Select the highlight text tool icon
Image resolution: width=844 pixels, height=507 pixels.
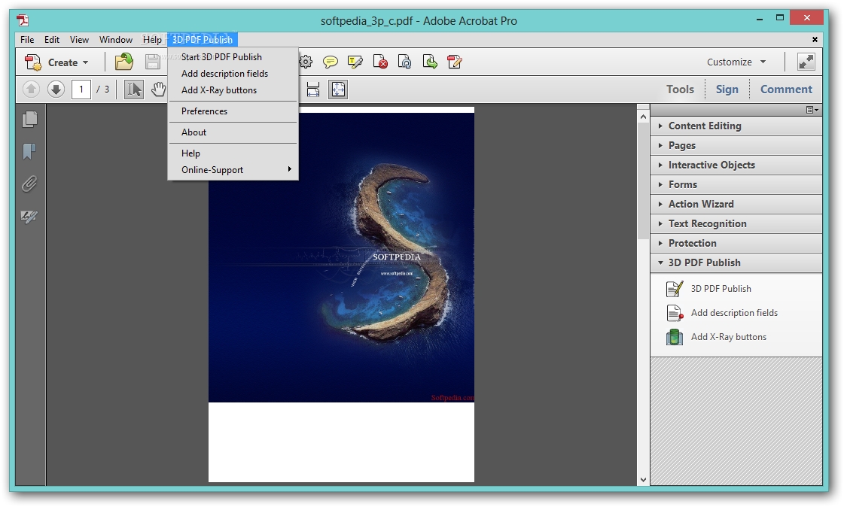[x=355, y=62]
